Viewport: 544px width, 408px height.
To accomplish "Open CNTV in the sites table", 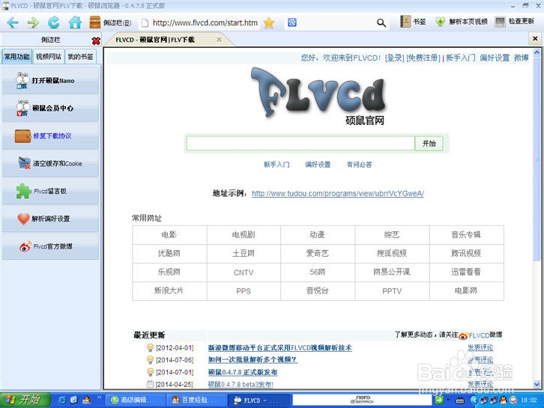I will point(244,272).
